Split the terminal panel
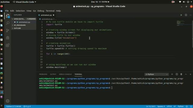This screenshot has width=193, height=108. coord(177,74)
